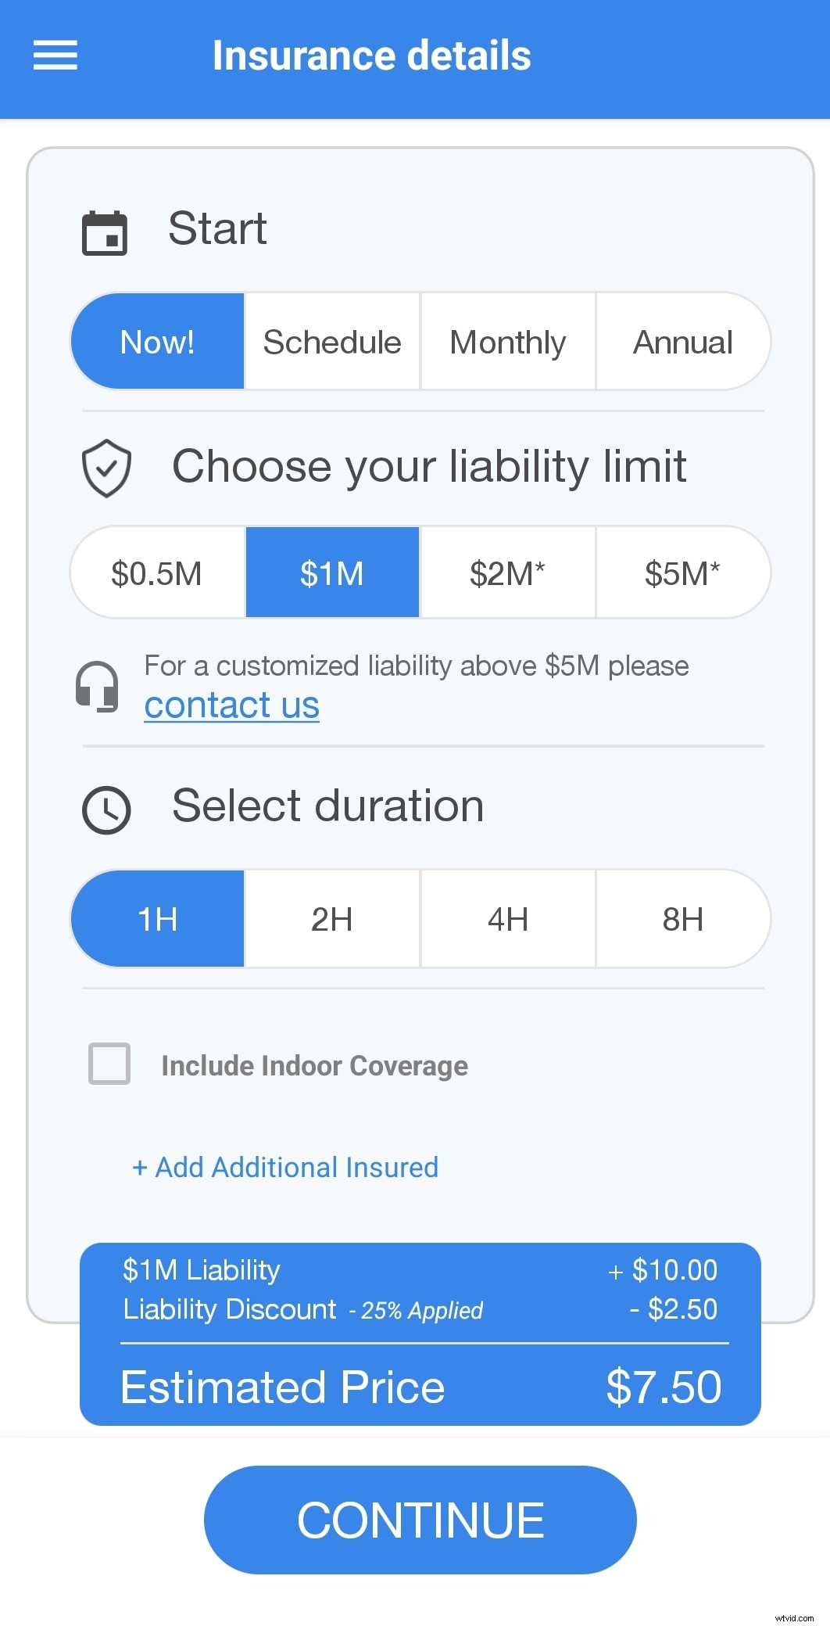
Task: Select the $5M* liability limit
Action: pos(682,572)
